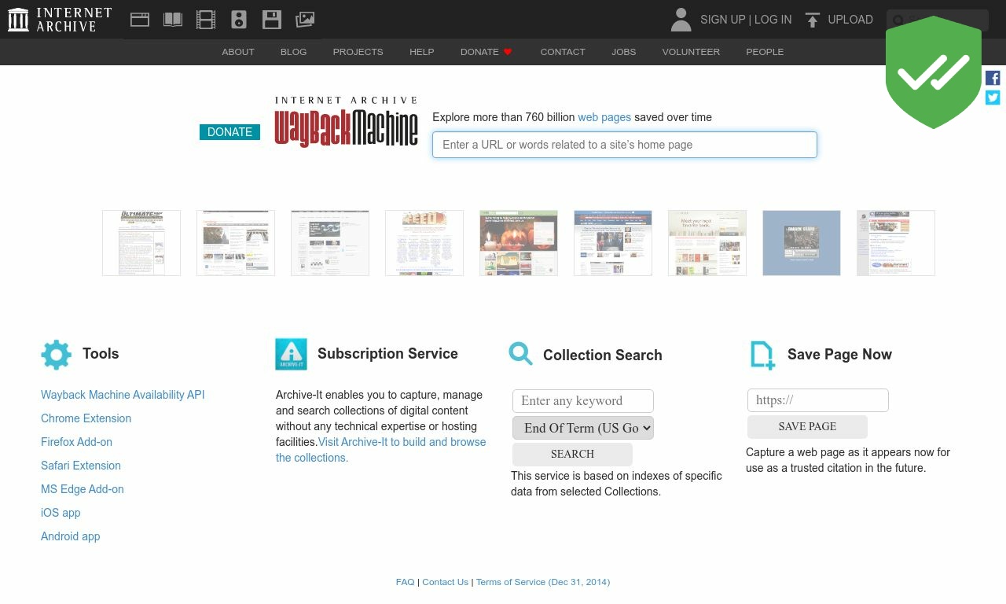Open the Web section icon
Image resolution: width=1006 pixels, height=604 pixels.
tap(140, 20)
